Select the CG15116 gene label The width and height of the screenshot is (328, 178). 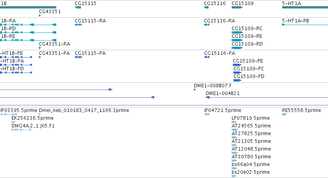(215, 3)
